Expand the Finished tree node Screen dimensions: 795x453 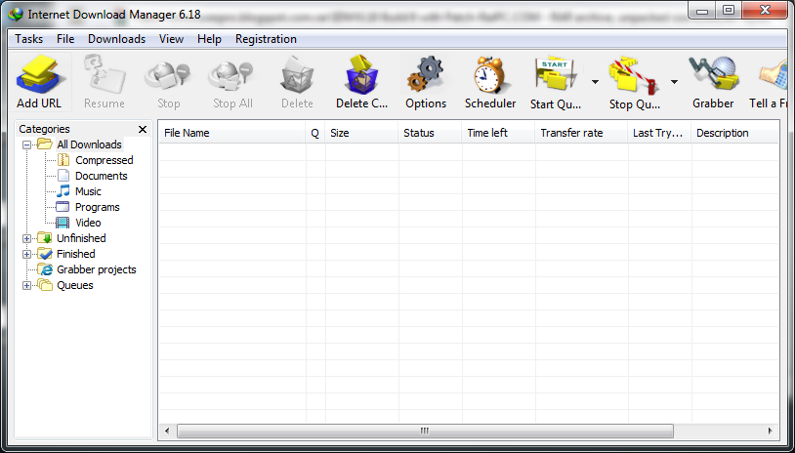coord(27,255)
